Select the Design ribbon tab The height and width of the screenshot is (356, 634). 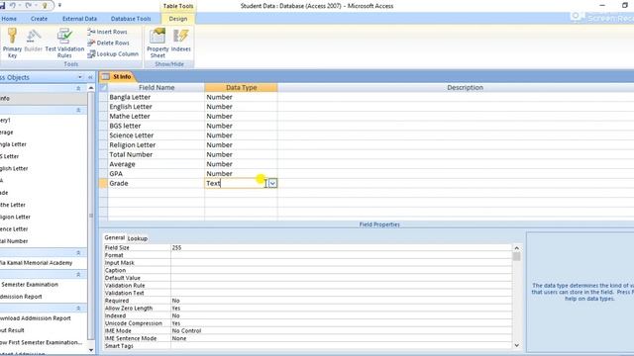click(178, 19)
